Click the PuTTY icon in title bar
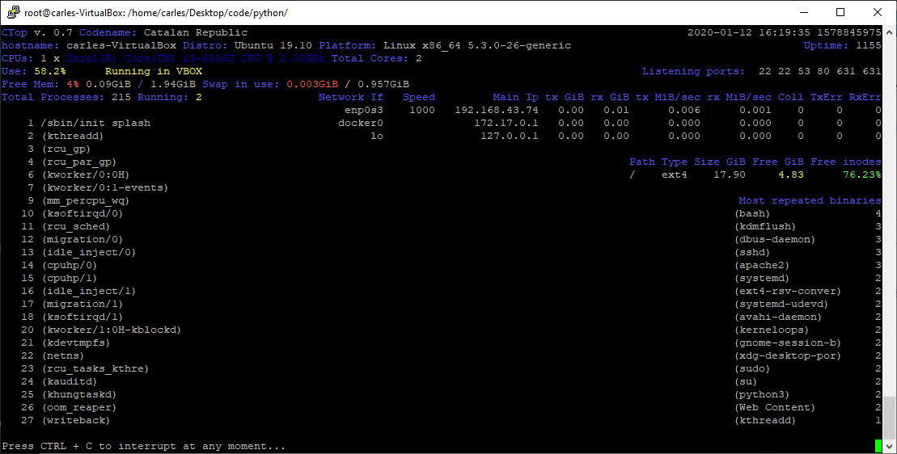 pos(13,12)
